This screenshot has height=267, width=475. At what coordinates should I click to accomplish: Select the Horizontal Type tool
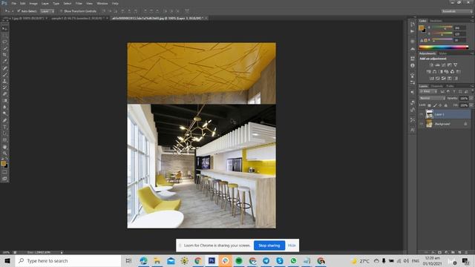point(4,127)
